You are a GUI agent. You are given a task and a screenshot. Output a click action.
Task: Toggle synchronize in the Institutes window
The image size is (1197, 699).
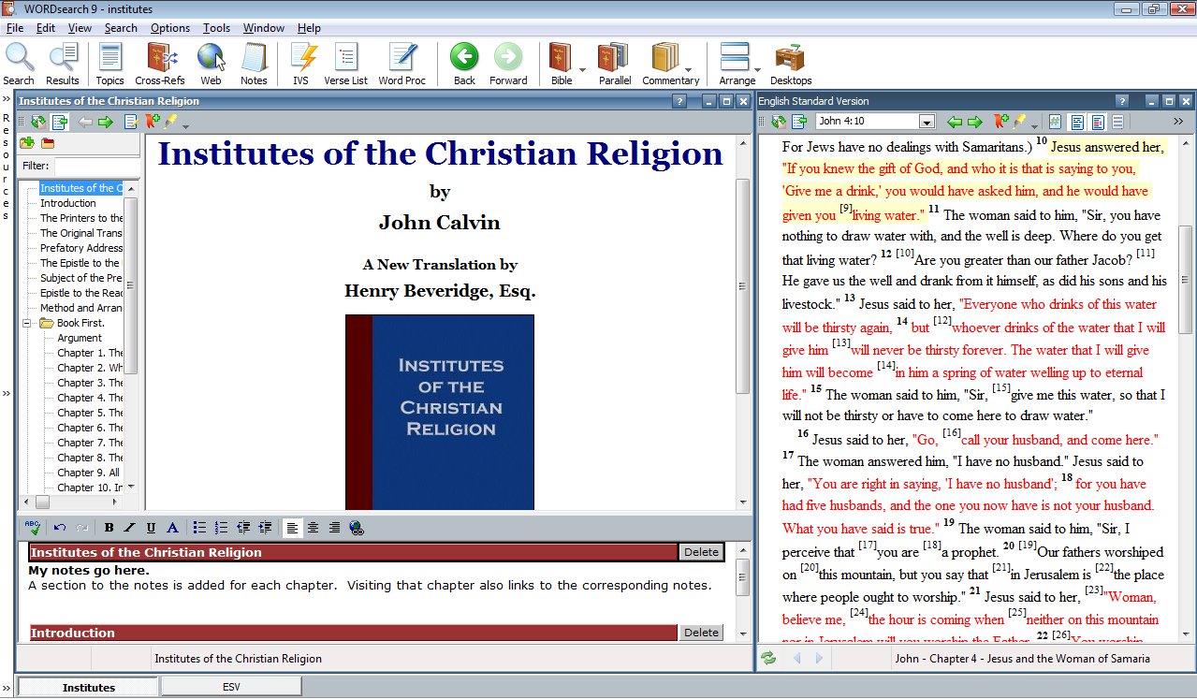(x=38, y=122)
